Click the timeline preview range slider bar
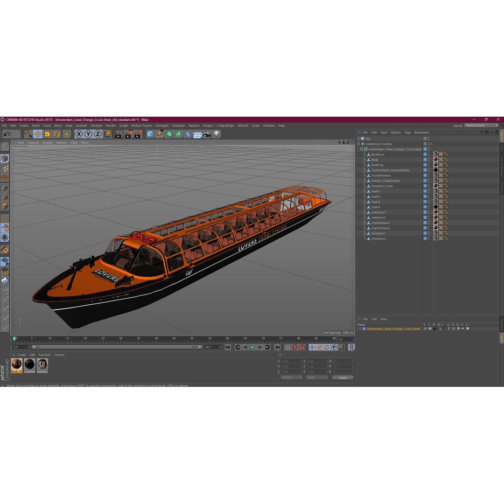 pyautogui.click(x=117, y=347)
